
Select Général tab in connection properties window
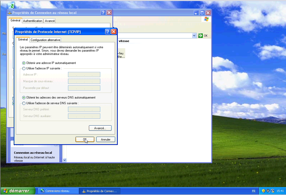[15, 20]
